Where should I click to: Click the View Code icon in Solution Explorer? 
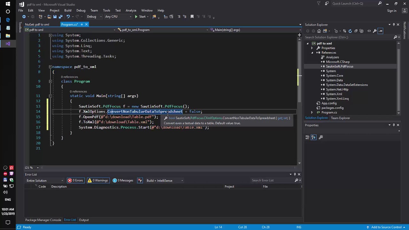coord(369,31)
